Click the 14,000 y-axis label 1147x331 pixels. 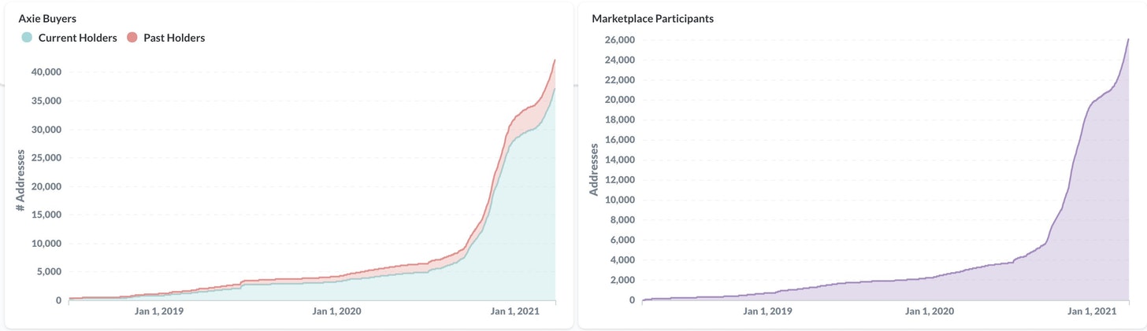(x=616, y=160)
